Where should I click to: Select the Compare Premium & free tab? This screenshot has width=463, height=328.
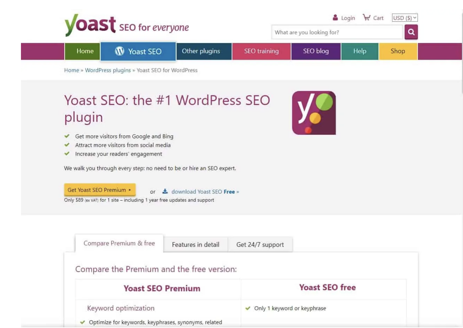coord(119,243)
